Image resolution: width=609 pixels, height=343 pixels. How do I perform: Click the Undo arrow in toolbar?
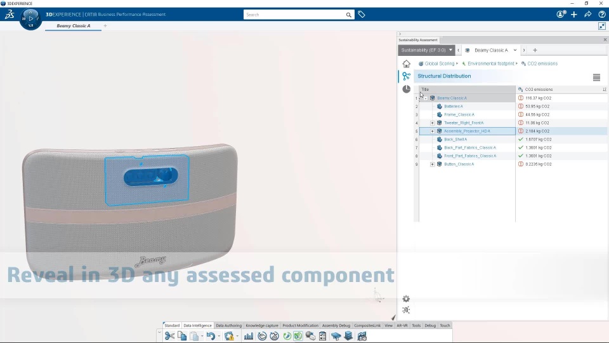coord(211,336)
